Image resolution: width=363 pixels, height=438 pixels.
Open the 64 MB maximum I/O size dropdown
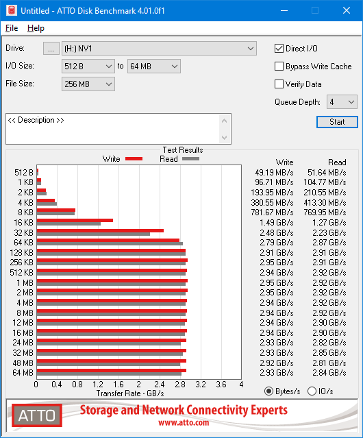[154, 66]
